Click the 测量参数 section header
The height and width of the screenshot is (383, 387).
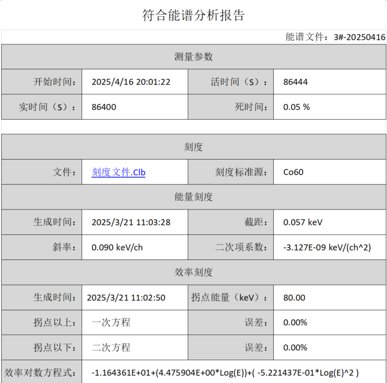coord(193,57)
